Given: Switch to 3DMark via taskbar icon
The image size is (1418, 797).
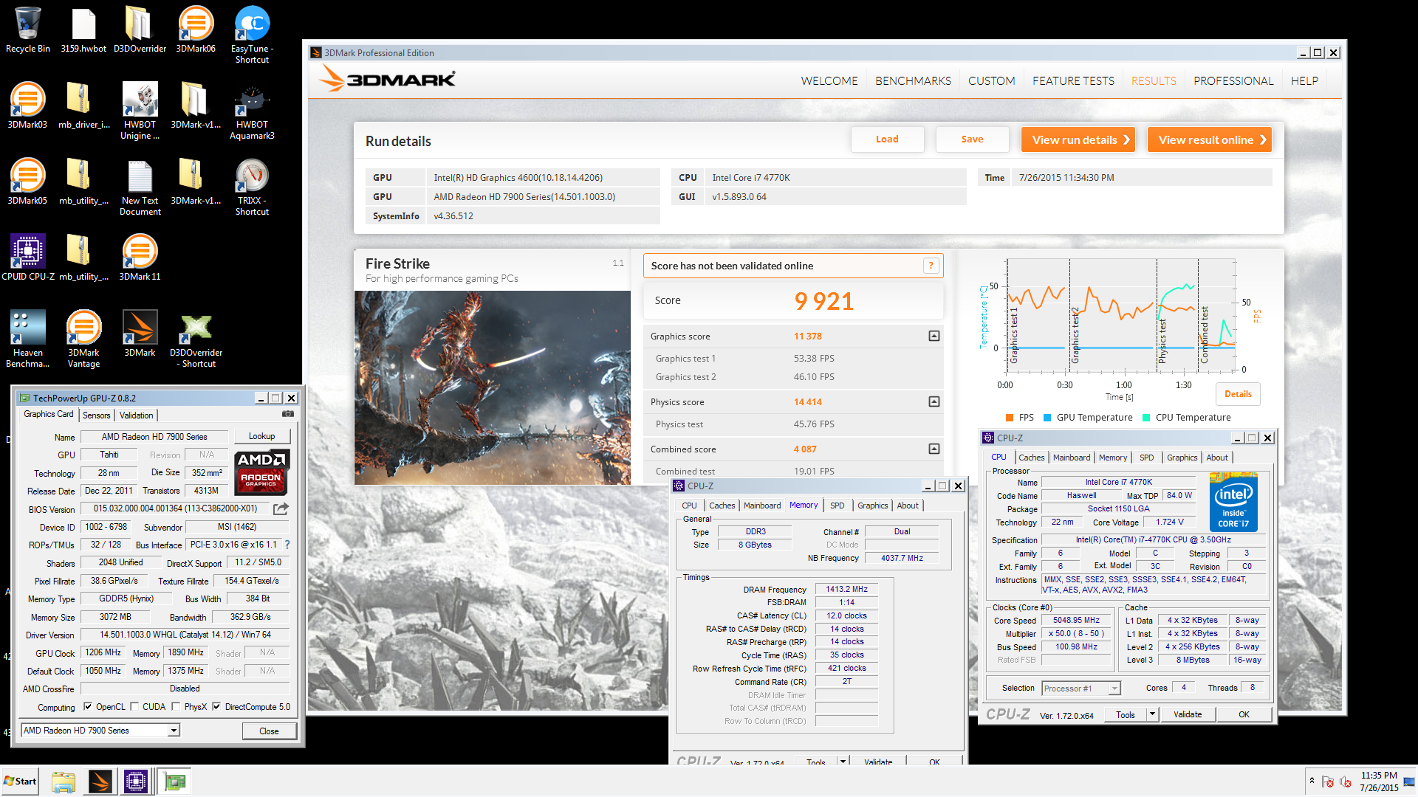Looking at the screenshot, I should tap(100, 782).
